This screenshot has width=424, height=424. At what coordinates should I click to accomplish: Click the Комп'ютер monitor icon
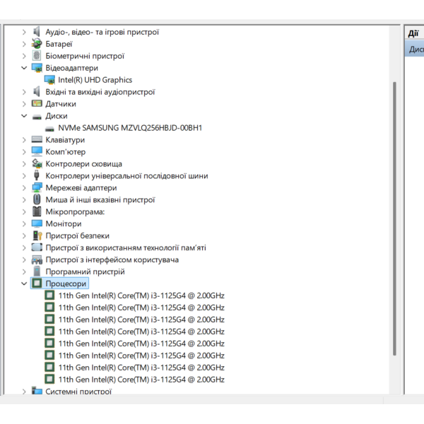[x=37, y=152]
